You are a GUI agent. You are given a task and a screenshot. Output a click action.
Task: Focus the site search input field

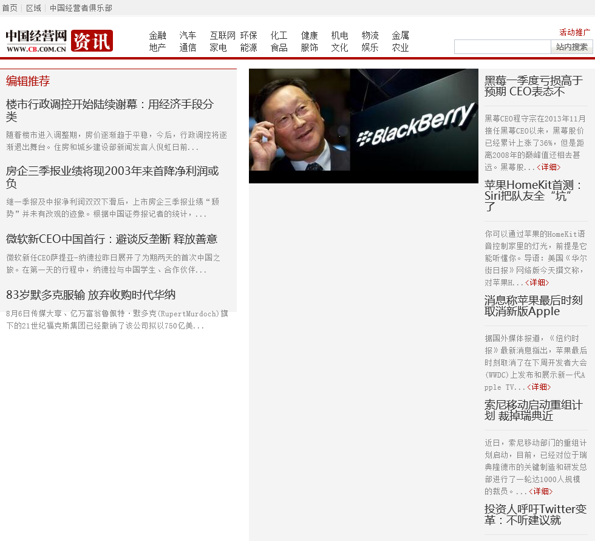click(x=503, y=47)
